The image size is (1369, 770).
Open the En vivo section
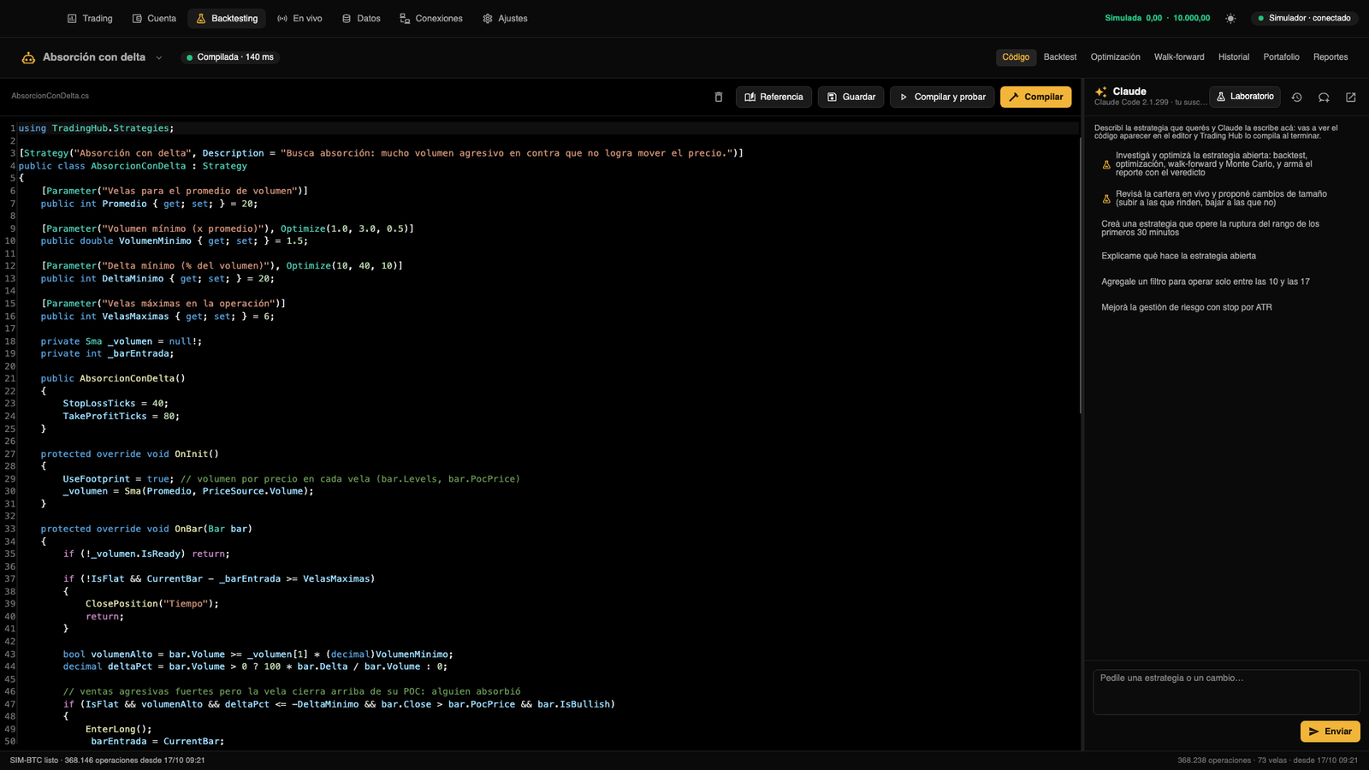click(x=299, y=18)
